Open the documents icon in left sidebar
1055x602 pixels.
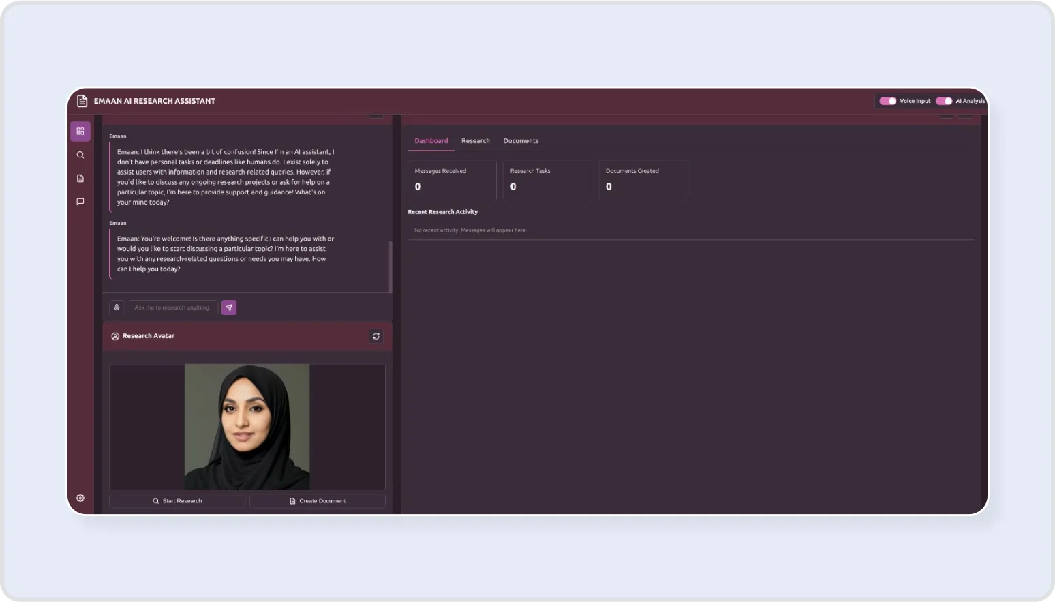tap(80, 179)
